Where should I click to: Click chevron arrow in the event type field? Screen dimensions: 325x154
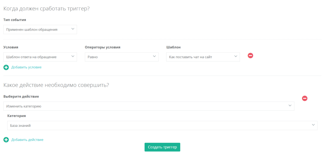[x=73, y=29]
